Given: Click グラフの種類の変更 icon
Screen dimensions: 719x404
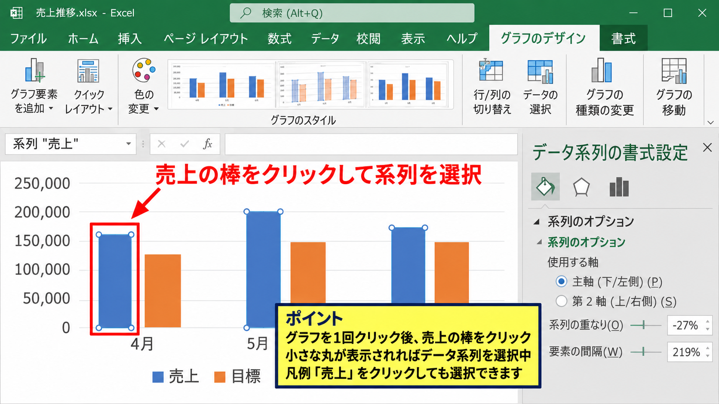Looking at the screenshot, I should [602, 70].
